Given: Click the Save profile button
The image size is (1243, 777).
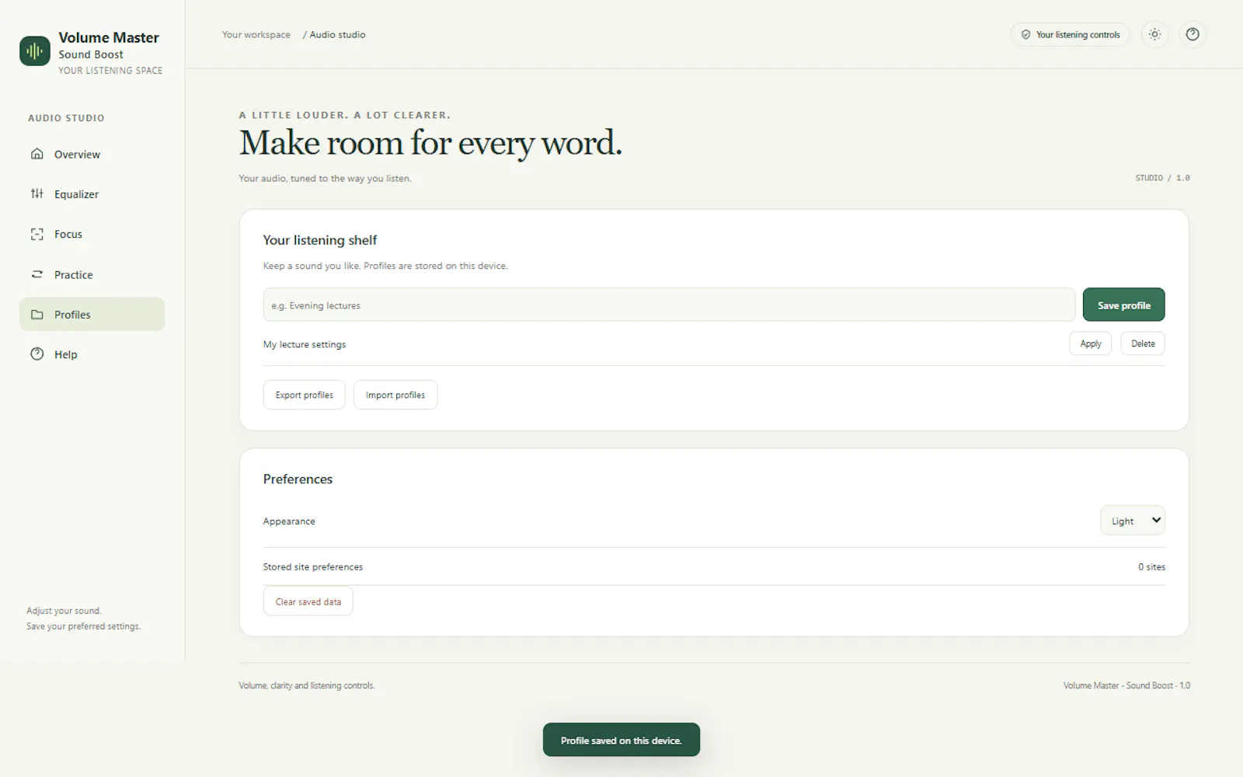Looking at the screenshot, I should [x=1123, y=305].
